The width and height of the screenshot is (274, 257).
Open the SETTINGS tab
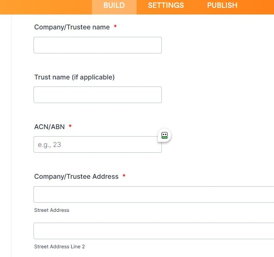pyautogui.click(x=166, y=6)
